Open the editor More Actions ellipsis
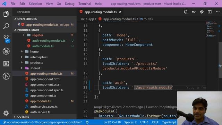The width and height of the screenshot is (222, 125). tap(218, 12)
